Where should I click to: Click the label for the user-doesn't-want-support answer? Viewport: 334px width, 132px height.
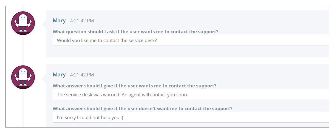(142, 109)
